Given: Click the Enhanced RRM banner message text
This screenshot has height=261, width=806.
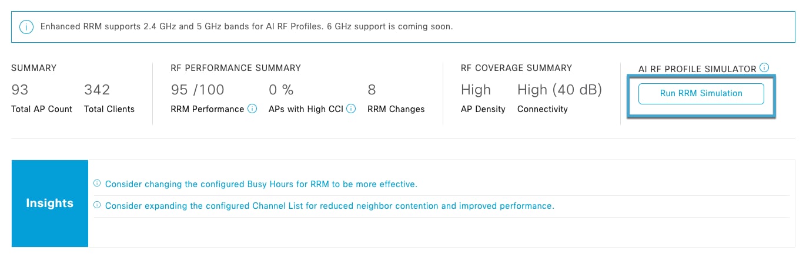Looking at the screenshot, I should (x=246, y=27).
